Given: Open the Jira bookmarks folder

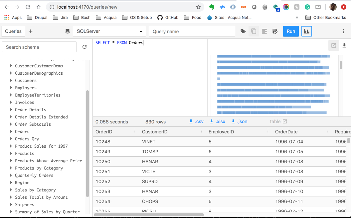Looking at the screenshot, I should pos(60,18).
